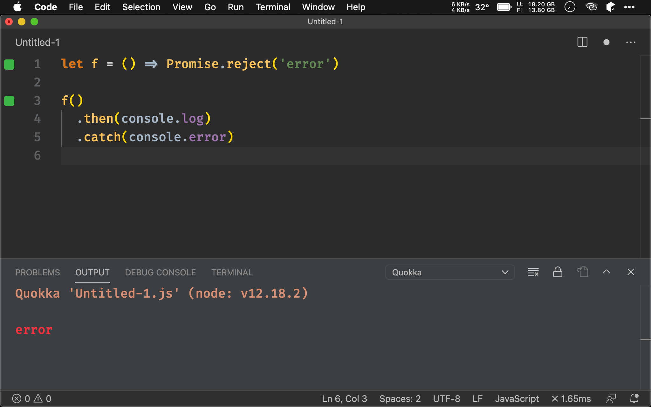Open errors and warnings count in status bar

[x=31, y=399]
